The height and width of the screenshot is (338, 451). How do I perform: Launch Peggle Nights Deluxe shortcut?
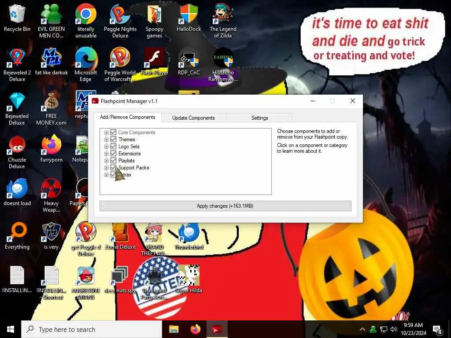120,21
